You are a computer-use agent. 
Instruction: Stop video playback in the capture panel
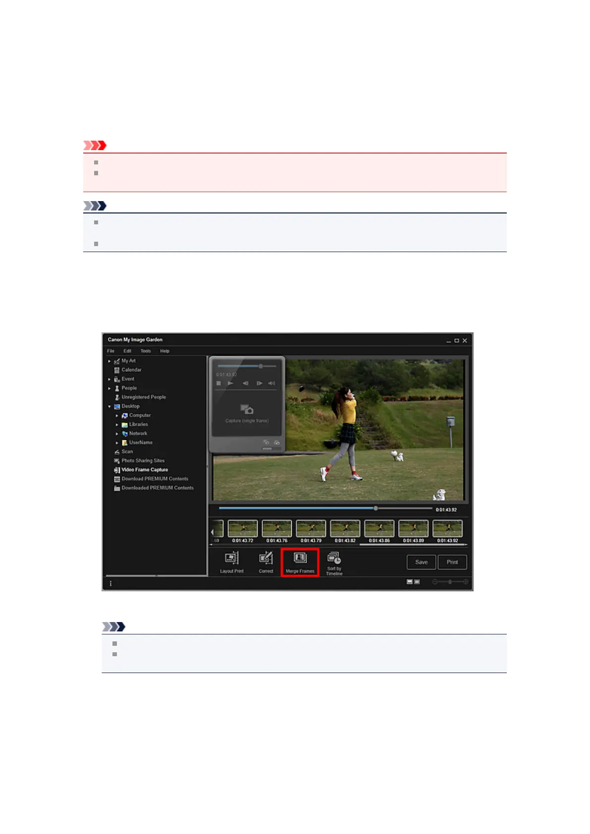218,383
